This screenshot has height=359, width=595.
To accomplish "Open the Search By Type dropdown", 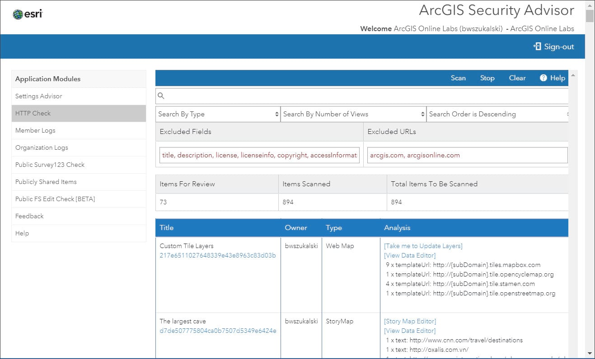I will tap(218, 114).
